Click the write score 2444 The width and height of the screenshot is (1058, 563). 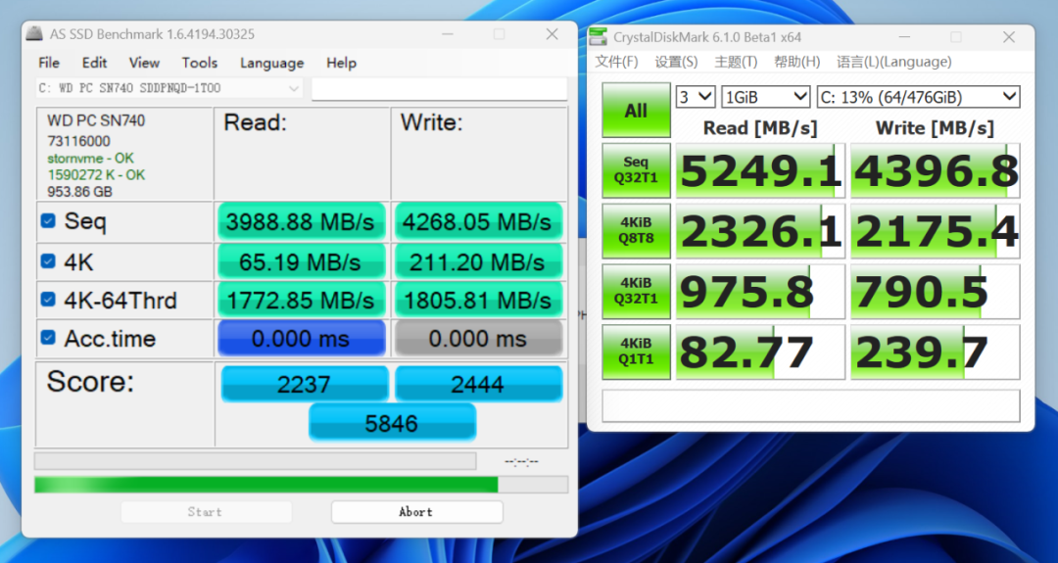(x=478, y=384)
